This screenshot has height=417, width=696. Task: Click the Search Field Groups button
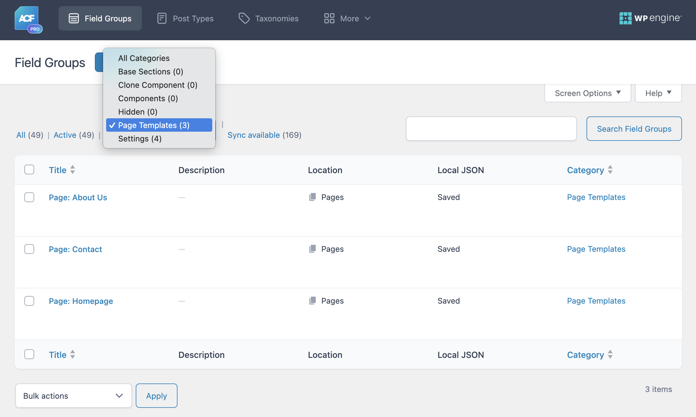(x=634, y=129)
